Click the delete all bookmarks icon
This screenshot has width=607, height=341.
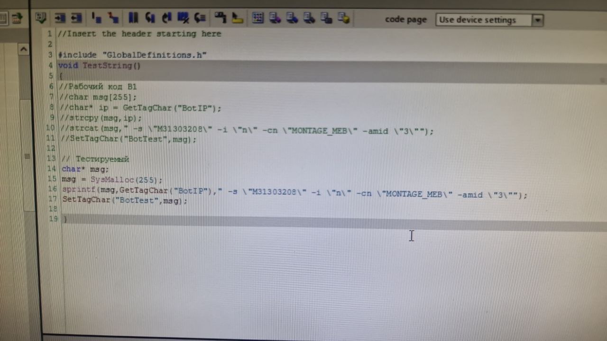click(183, 18)
